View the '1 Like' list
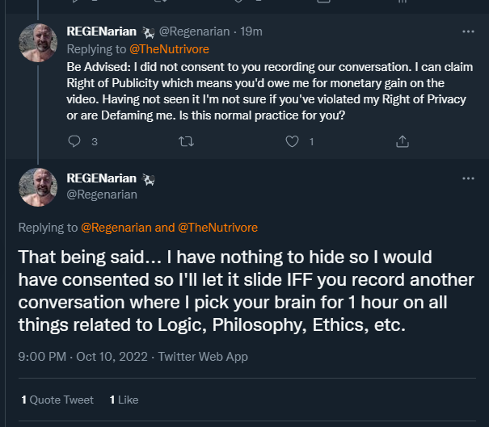This screenshot has height=427, width=489. coord(124,400)
